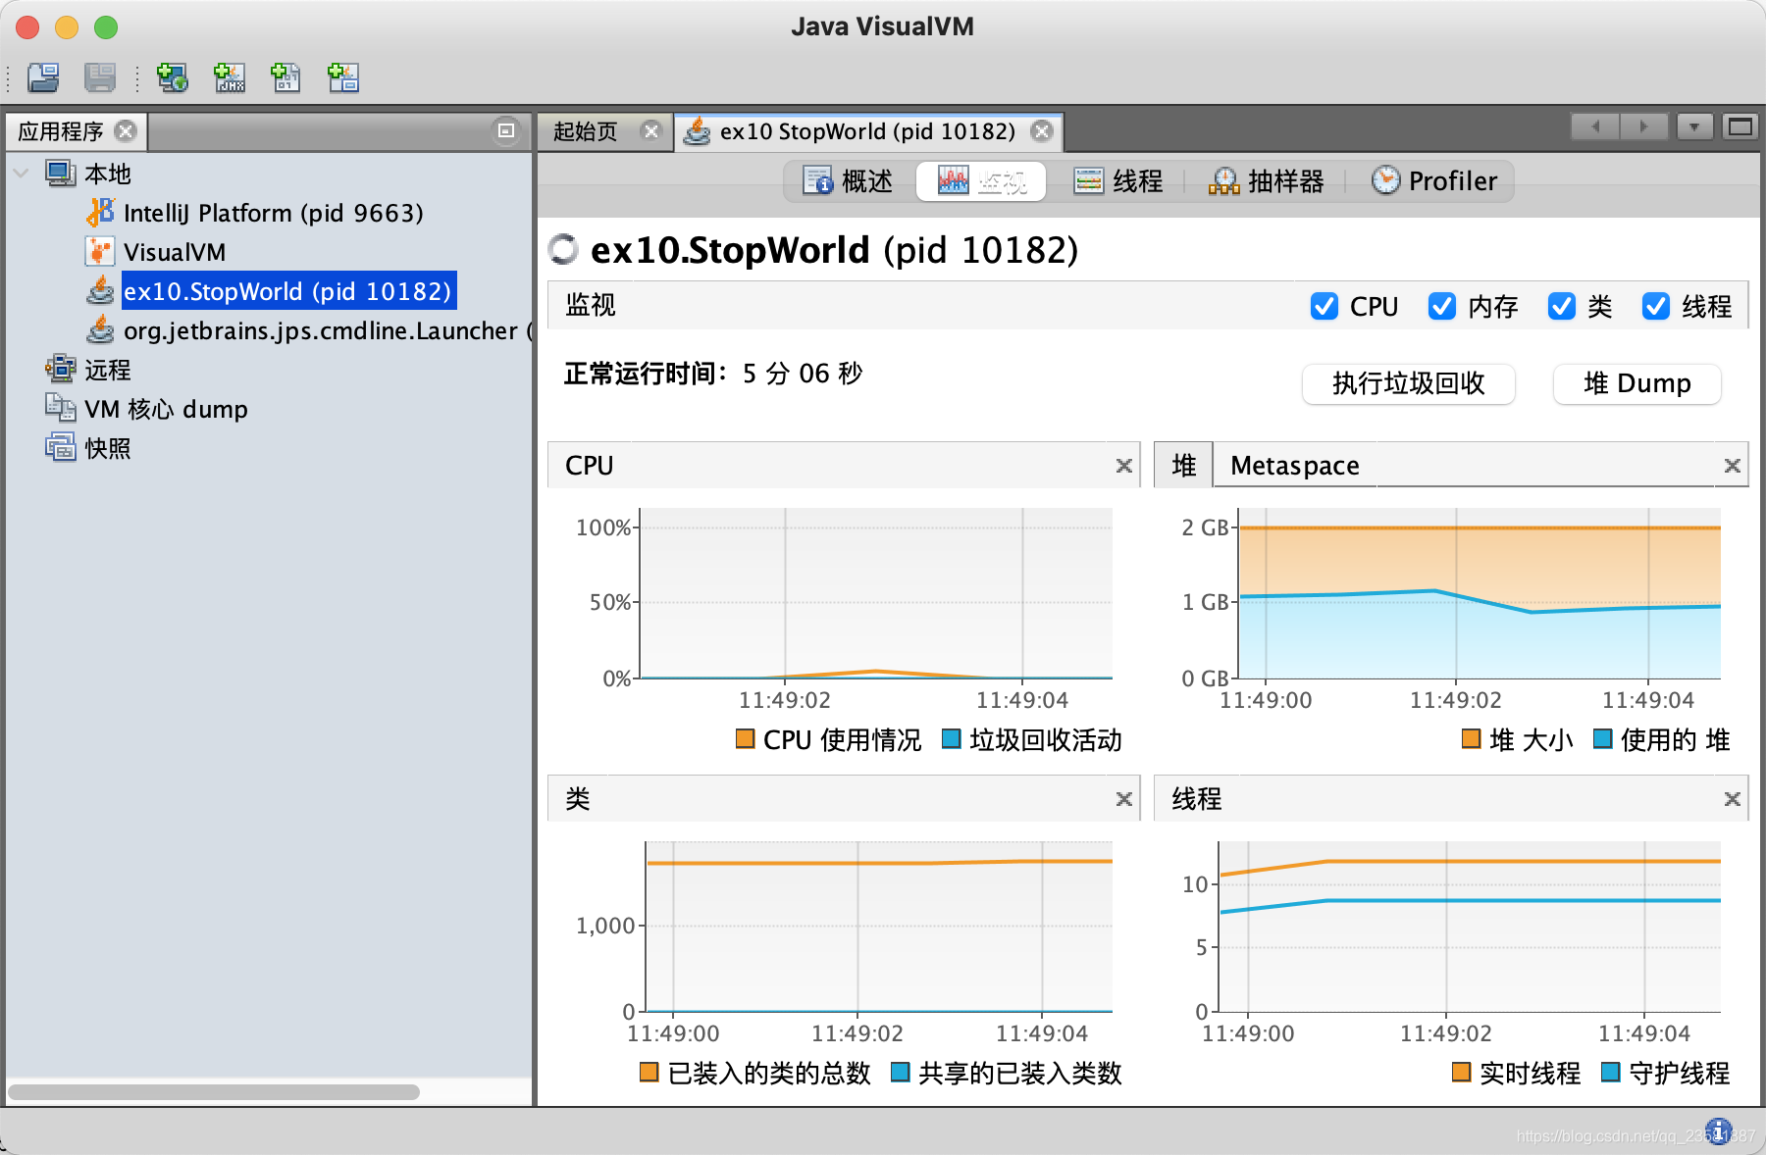The width and height of the screenshot is (1766, 1155).
Task: Click the 远程 remote hosts icon
Action: click(x=61, y=370)
